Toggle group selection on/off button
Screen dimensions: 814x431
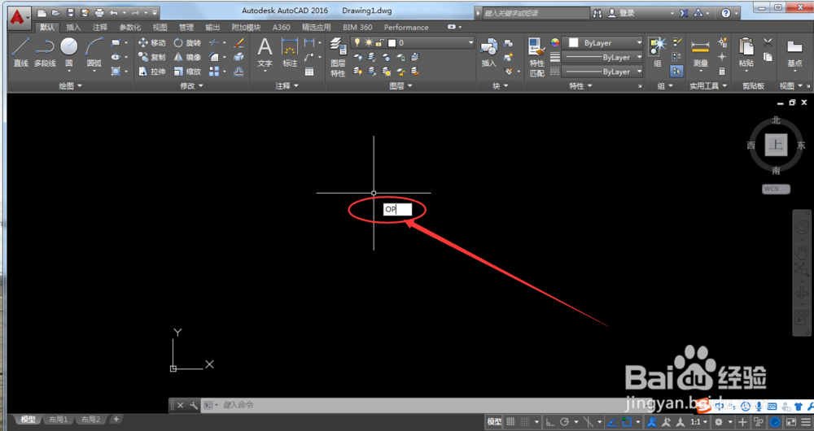676,72
